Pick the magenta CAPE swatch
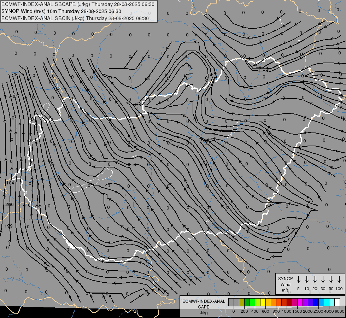The height and width of the screenshot is (318, 346). pyautogui.click(x=300, y=302)
